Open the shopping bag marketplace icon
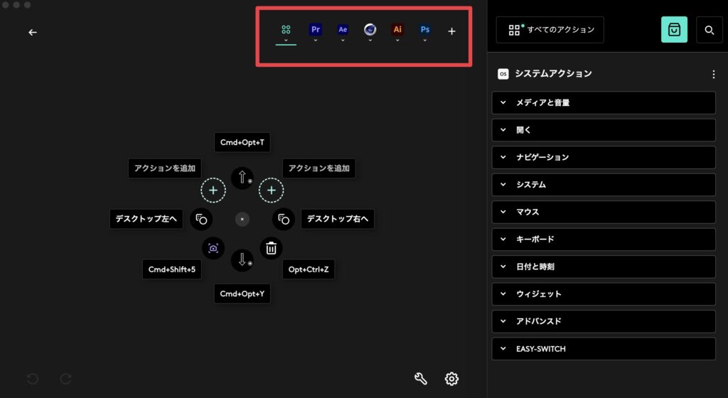Viewport: 728px width, 398px height. (674, 30)
